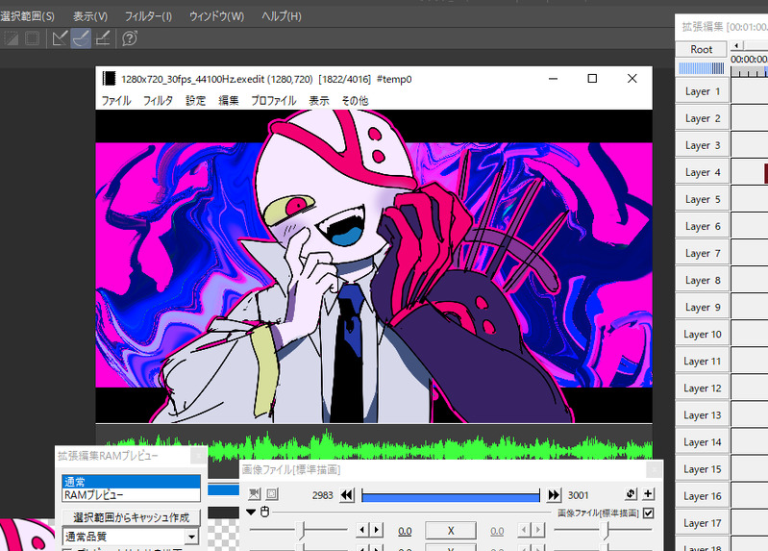Open the 選択範囲(S) menu in Clip Studio

[27, 16]
